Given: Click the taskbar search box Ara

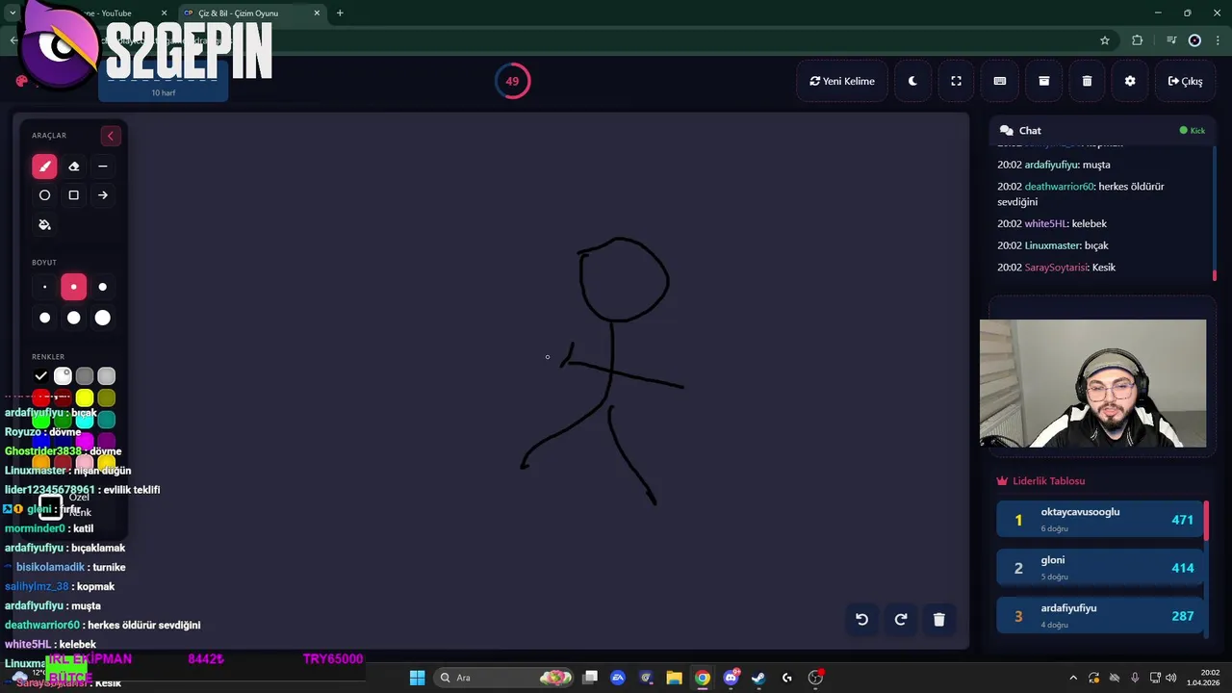Looking at the screenshot, I should [x=504, y=678].
